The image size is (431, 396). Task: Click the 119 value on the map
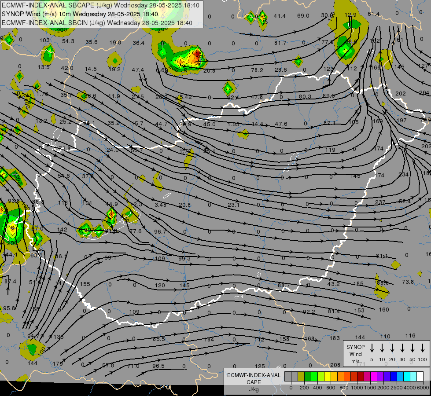point(330,150)
